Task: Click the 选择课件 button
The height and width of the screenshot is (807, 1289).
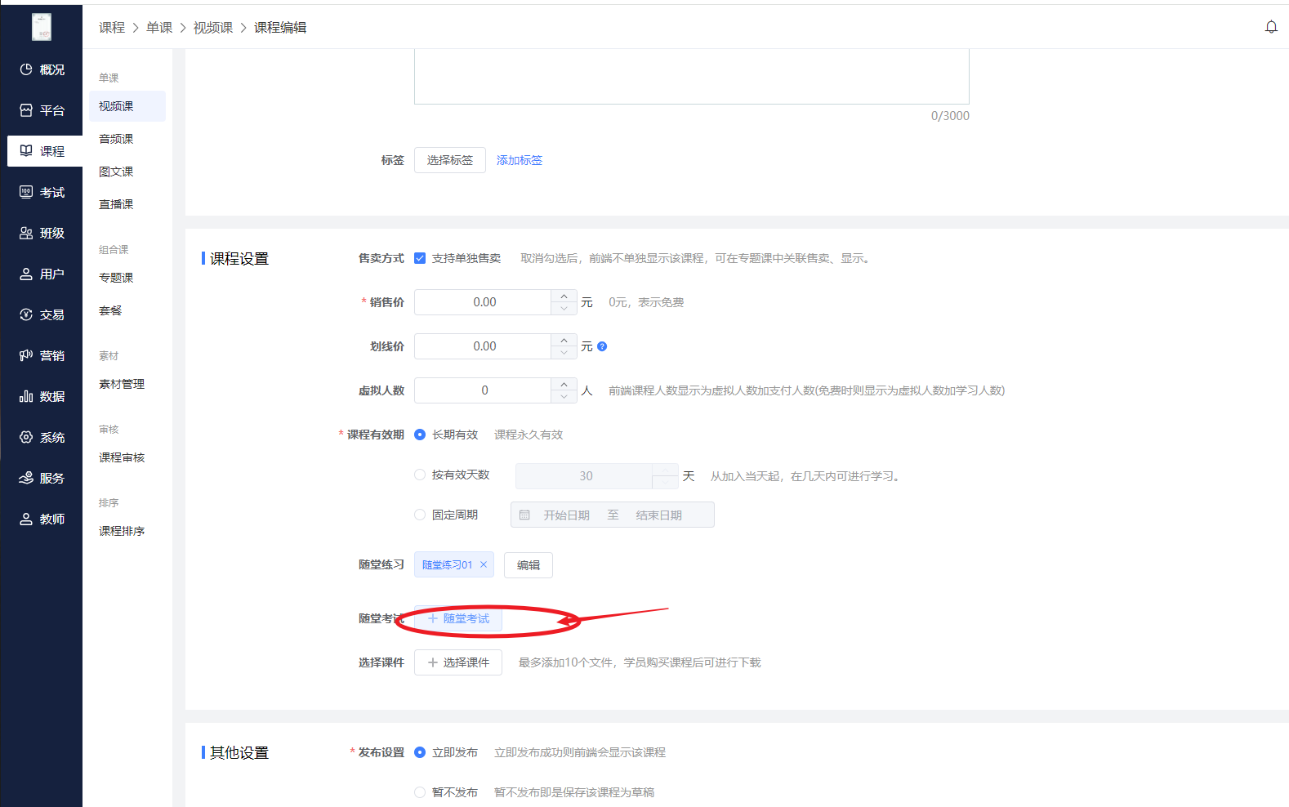Action: [457, 662]
